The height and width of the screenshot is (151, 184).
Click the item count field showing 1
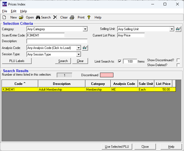(x=65, y=75)
